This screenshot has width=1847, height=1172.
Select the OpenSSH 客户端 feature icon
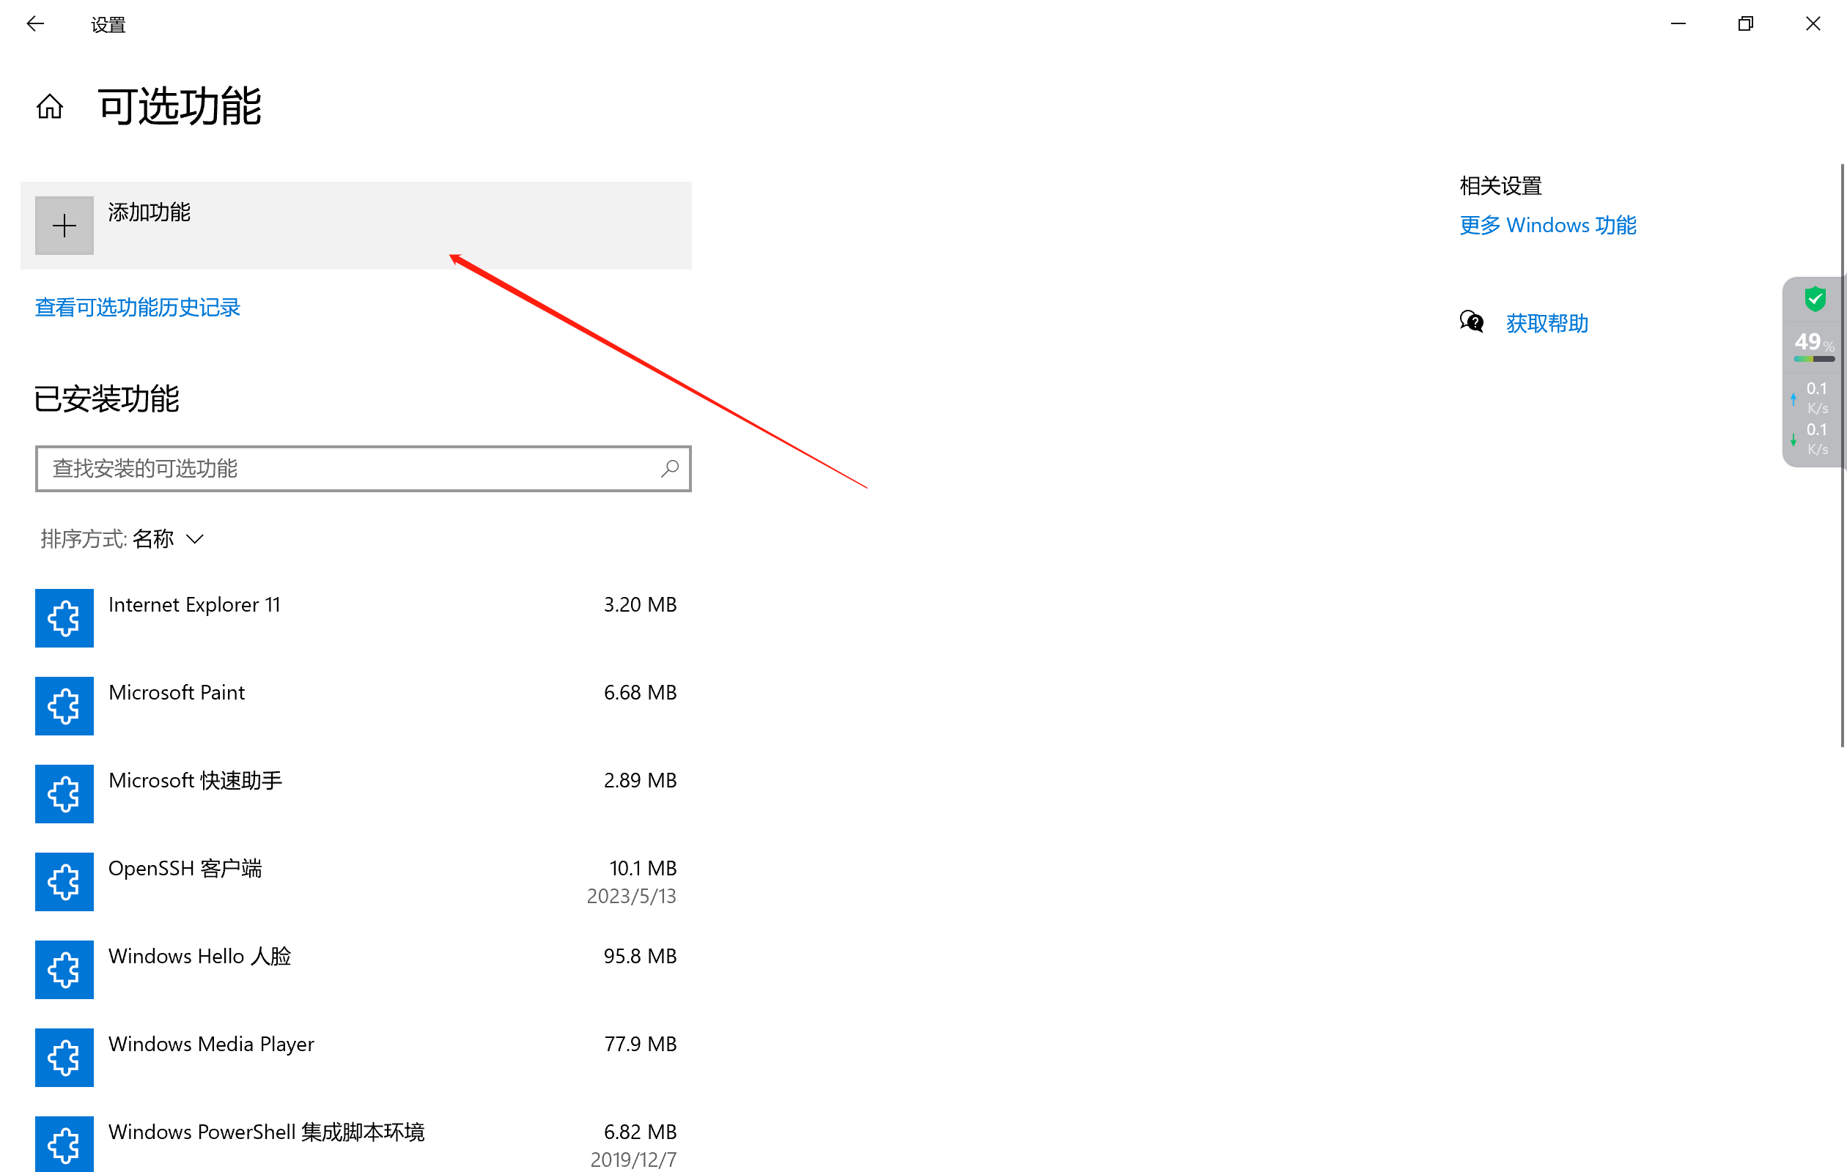coord(64,881)
